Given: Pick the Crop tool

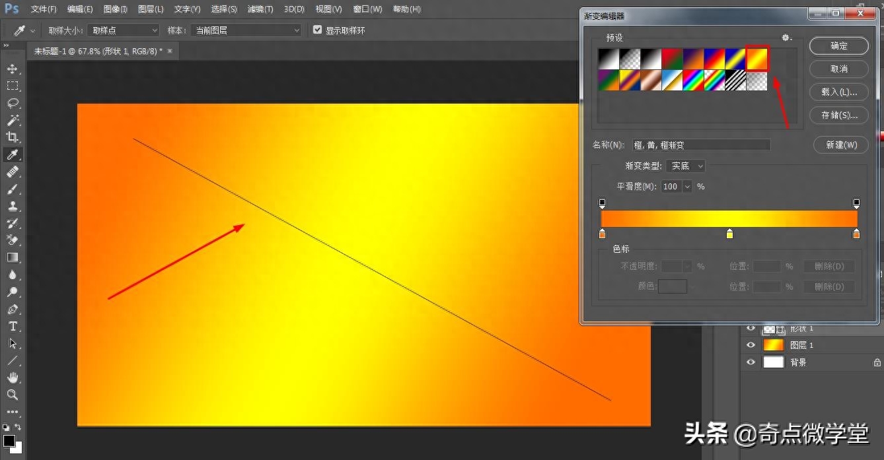Looking at the screenshot, I should tap(13, 137).
